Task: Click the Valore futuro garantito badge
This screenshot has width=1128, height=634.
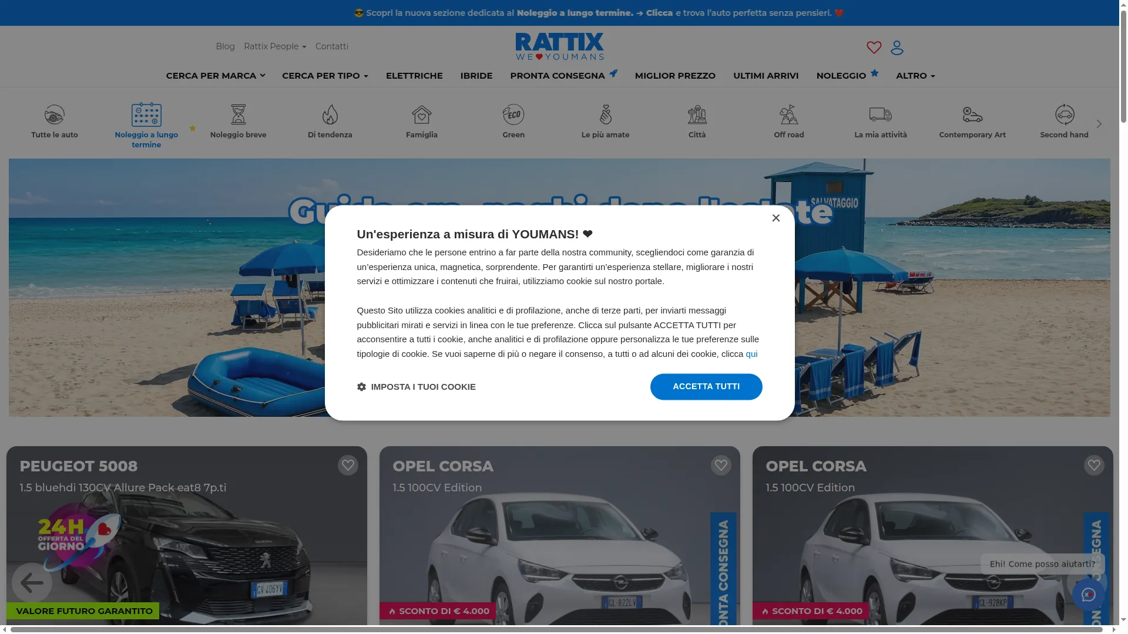Action: 83,611
